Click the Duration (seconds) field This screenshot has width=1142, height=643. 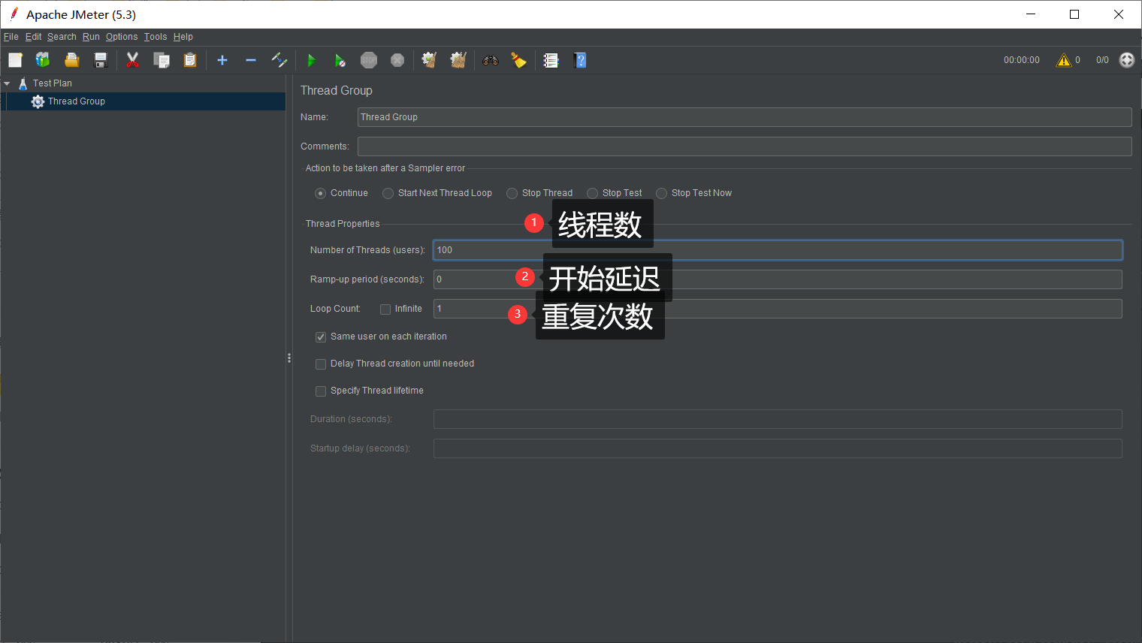[778, 419]
